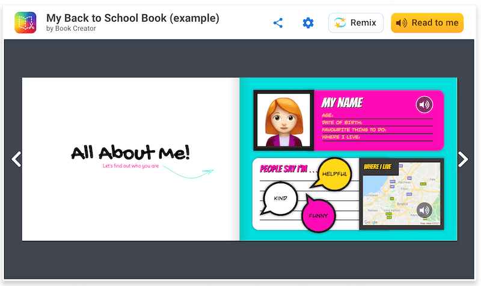Viewport: 481px width, 286px height.
Task: Click the MY NAME heading
Action: (x=342, y=103)
